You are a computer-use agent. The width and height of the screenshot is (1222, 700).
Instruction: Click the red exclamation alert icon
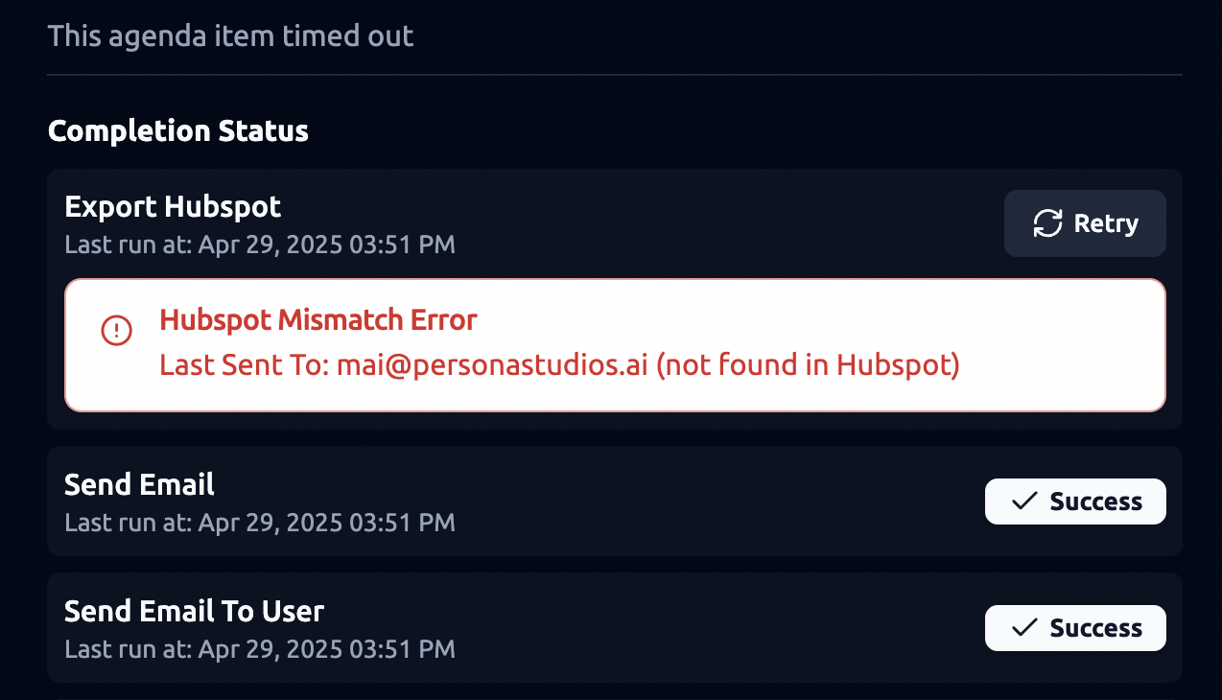pos(116,331)
